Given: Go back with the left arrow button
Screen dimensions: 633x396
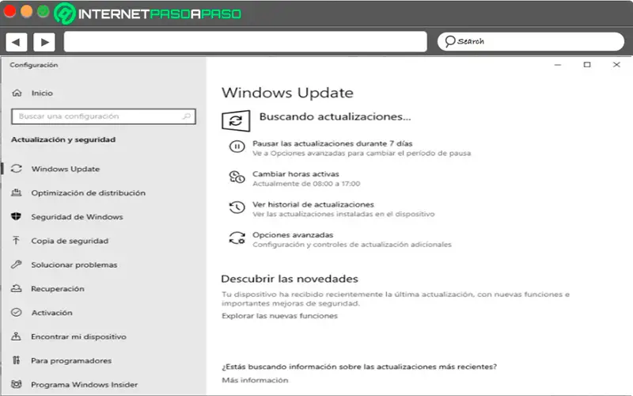Looking at the screenshot, I should (x=16, y=42).
